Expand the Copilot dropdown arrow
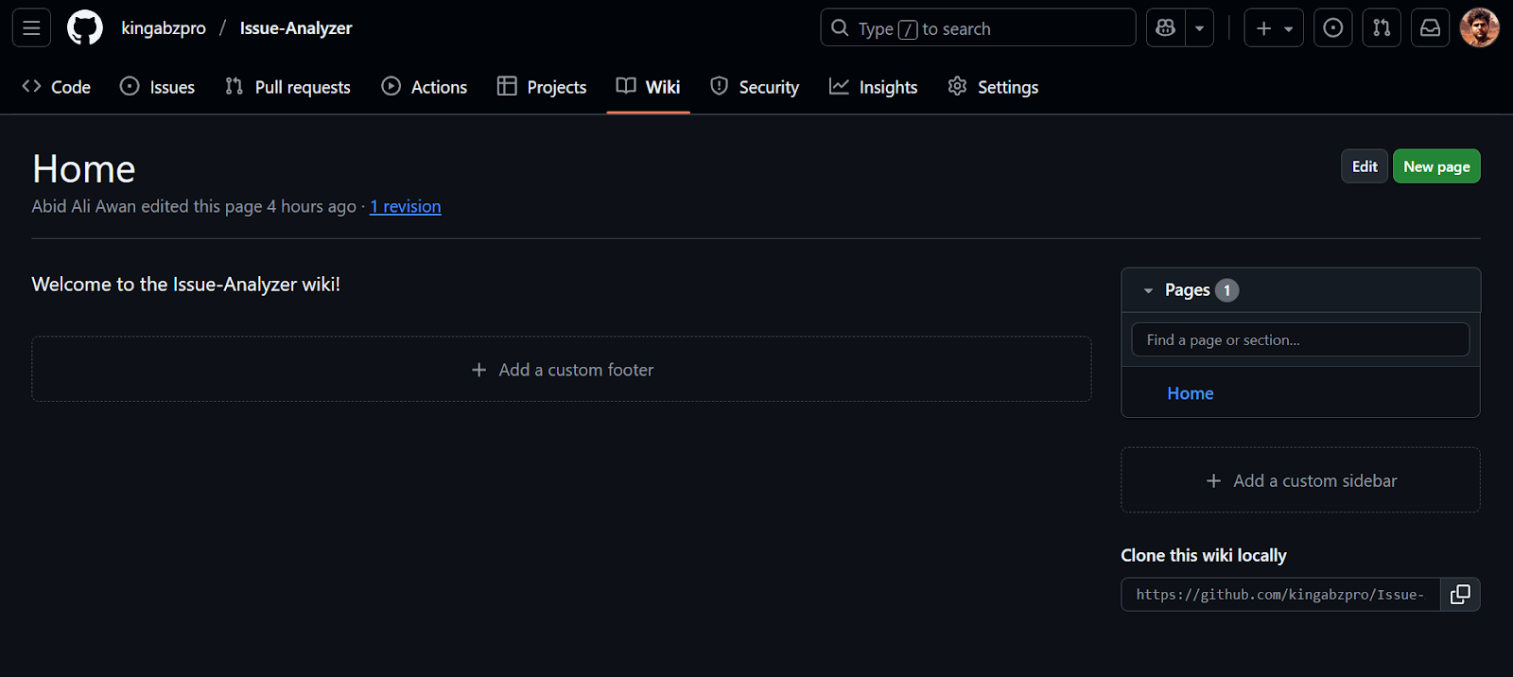 (x=1200, y=28)
